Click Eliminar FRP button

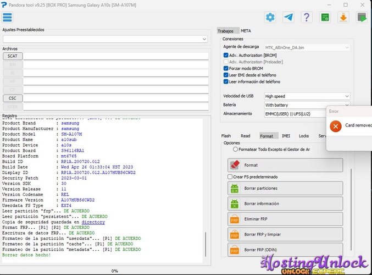tap(285, 219)
